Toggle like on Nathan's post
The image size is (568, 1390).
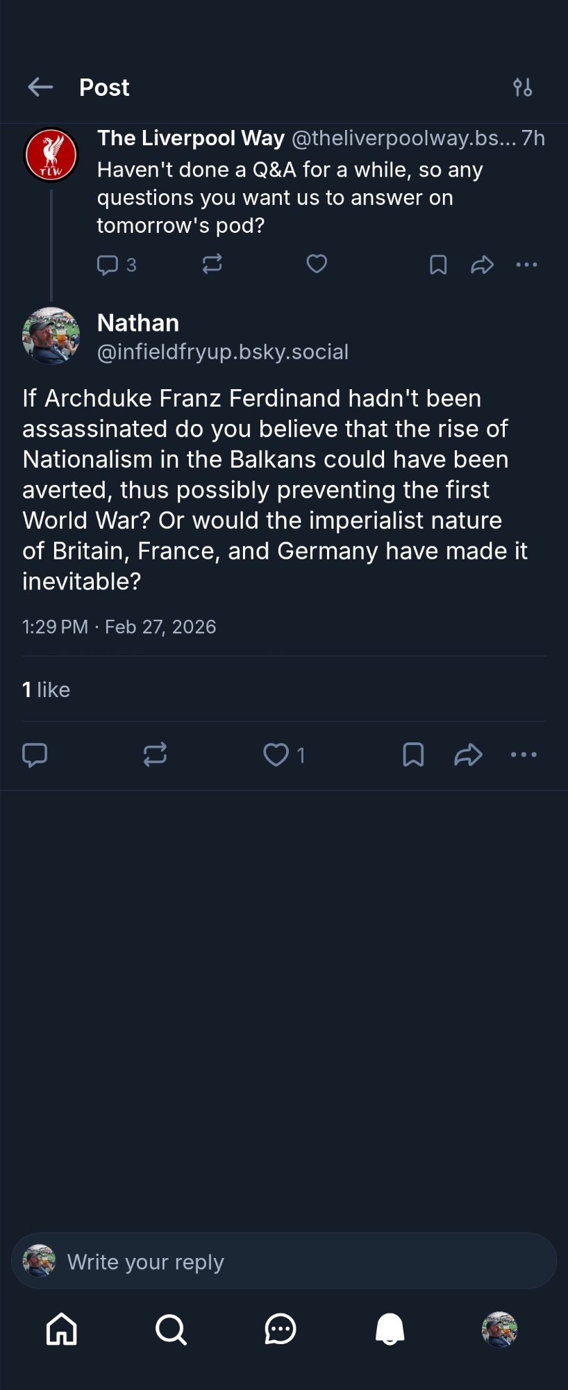pyautogui.click(x=276, y=755)
